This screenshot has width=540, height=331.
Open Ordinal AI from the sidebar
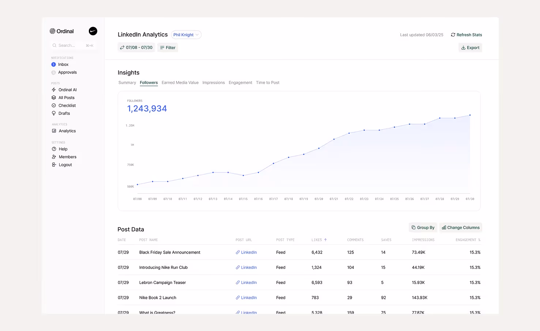click(68, 90)
